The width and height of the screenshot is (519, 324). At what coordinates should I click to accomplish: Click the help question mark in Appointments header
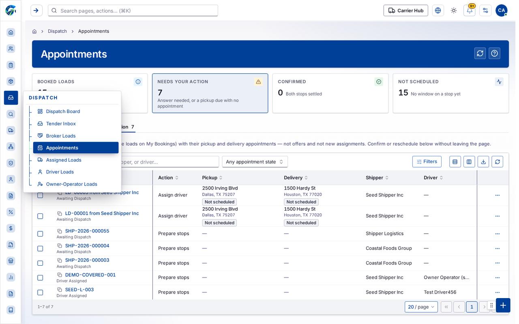click(495, 53)
